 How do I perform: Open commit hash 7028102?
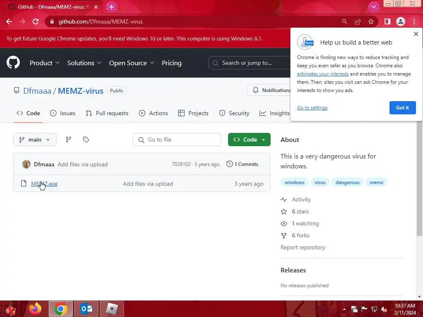[181, 164]
